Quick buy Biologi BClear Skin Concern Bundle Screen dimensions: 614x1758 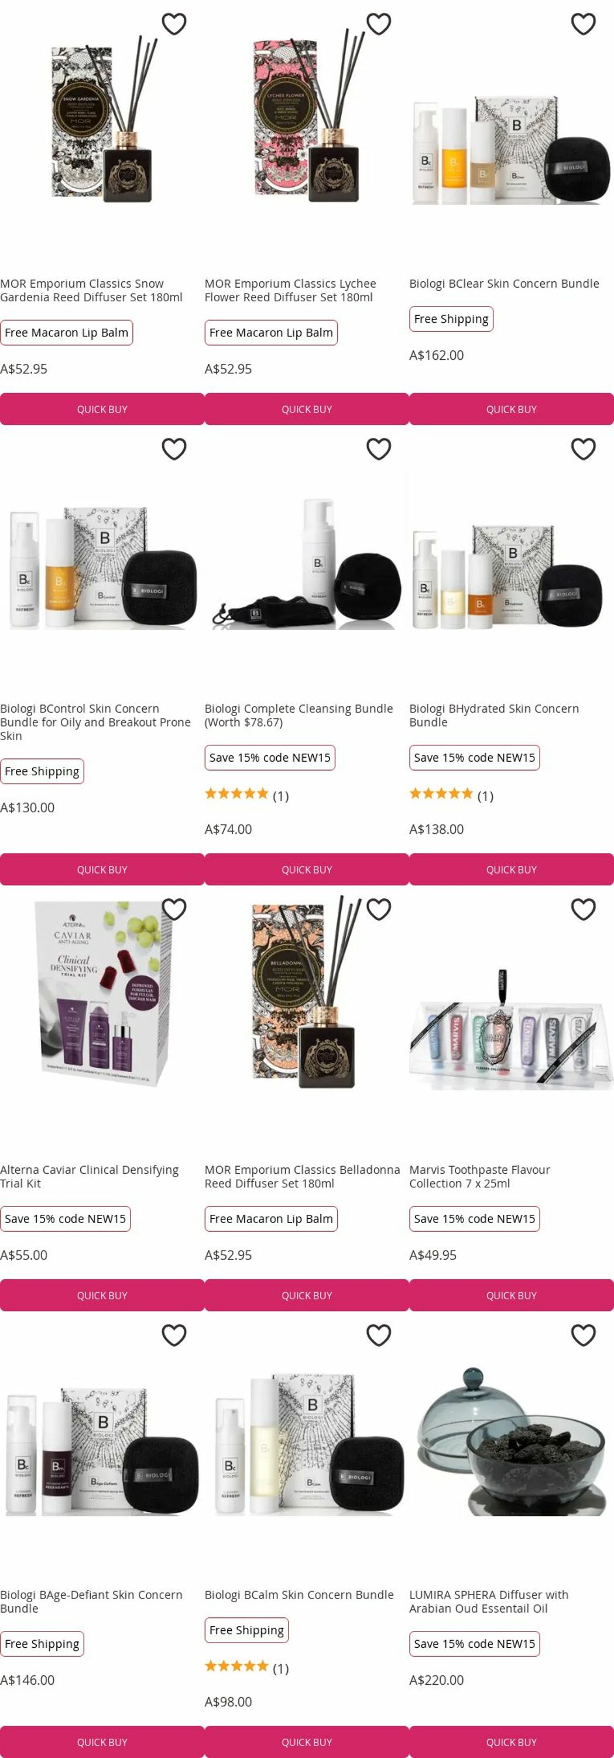[x=511, y=409]
